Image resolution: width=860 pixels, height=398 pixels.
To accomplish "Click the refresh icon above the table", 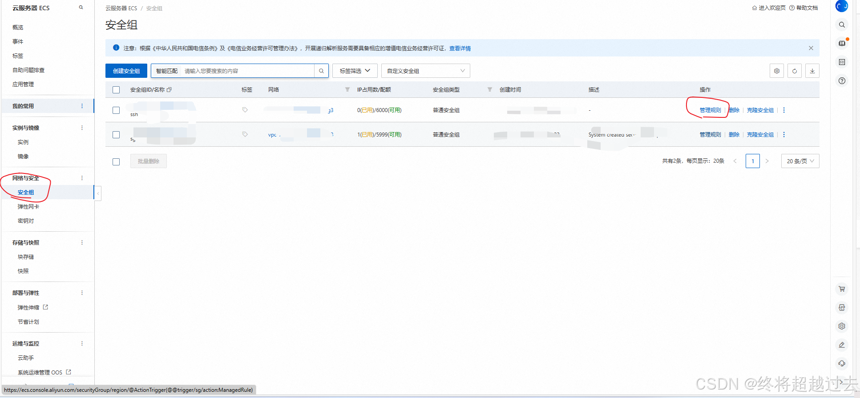I will click(794, 71).
